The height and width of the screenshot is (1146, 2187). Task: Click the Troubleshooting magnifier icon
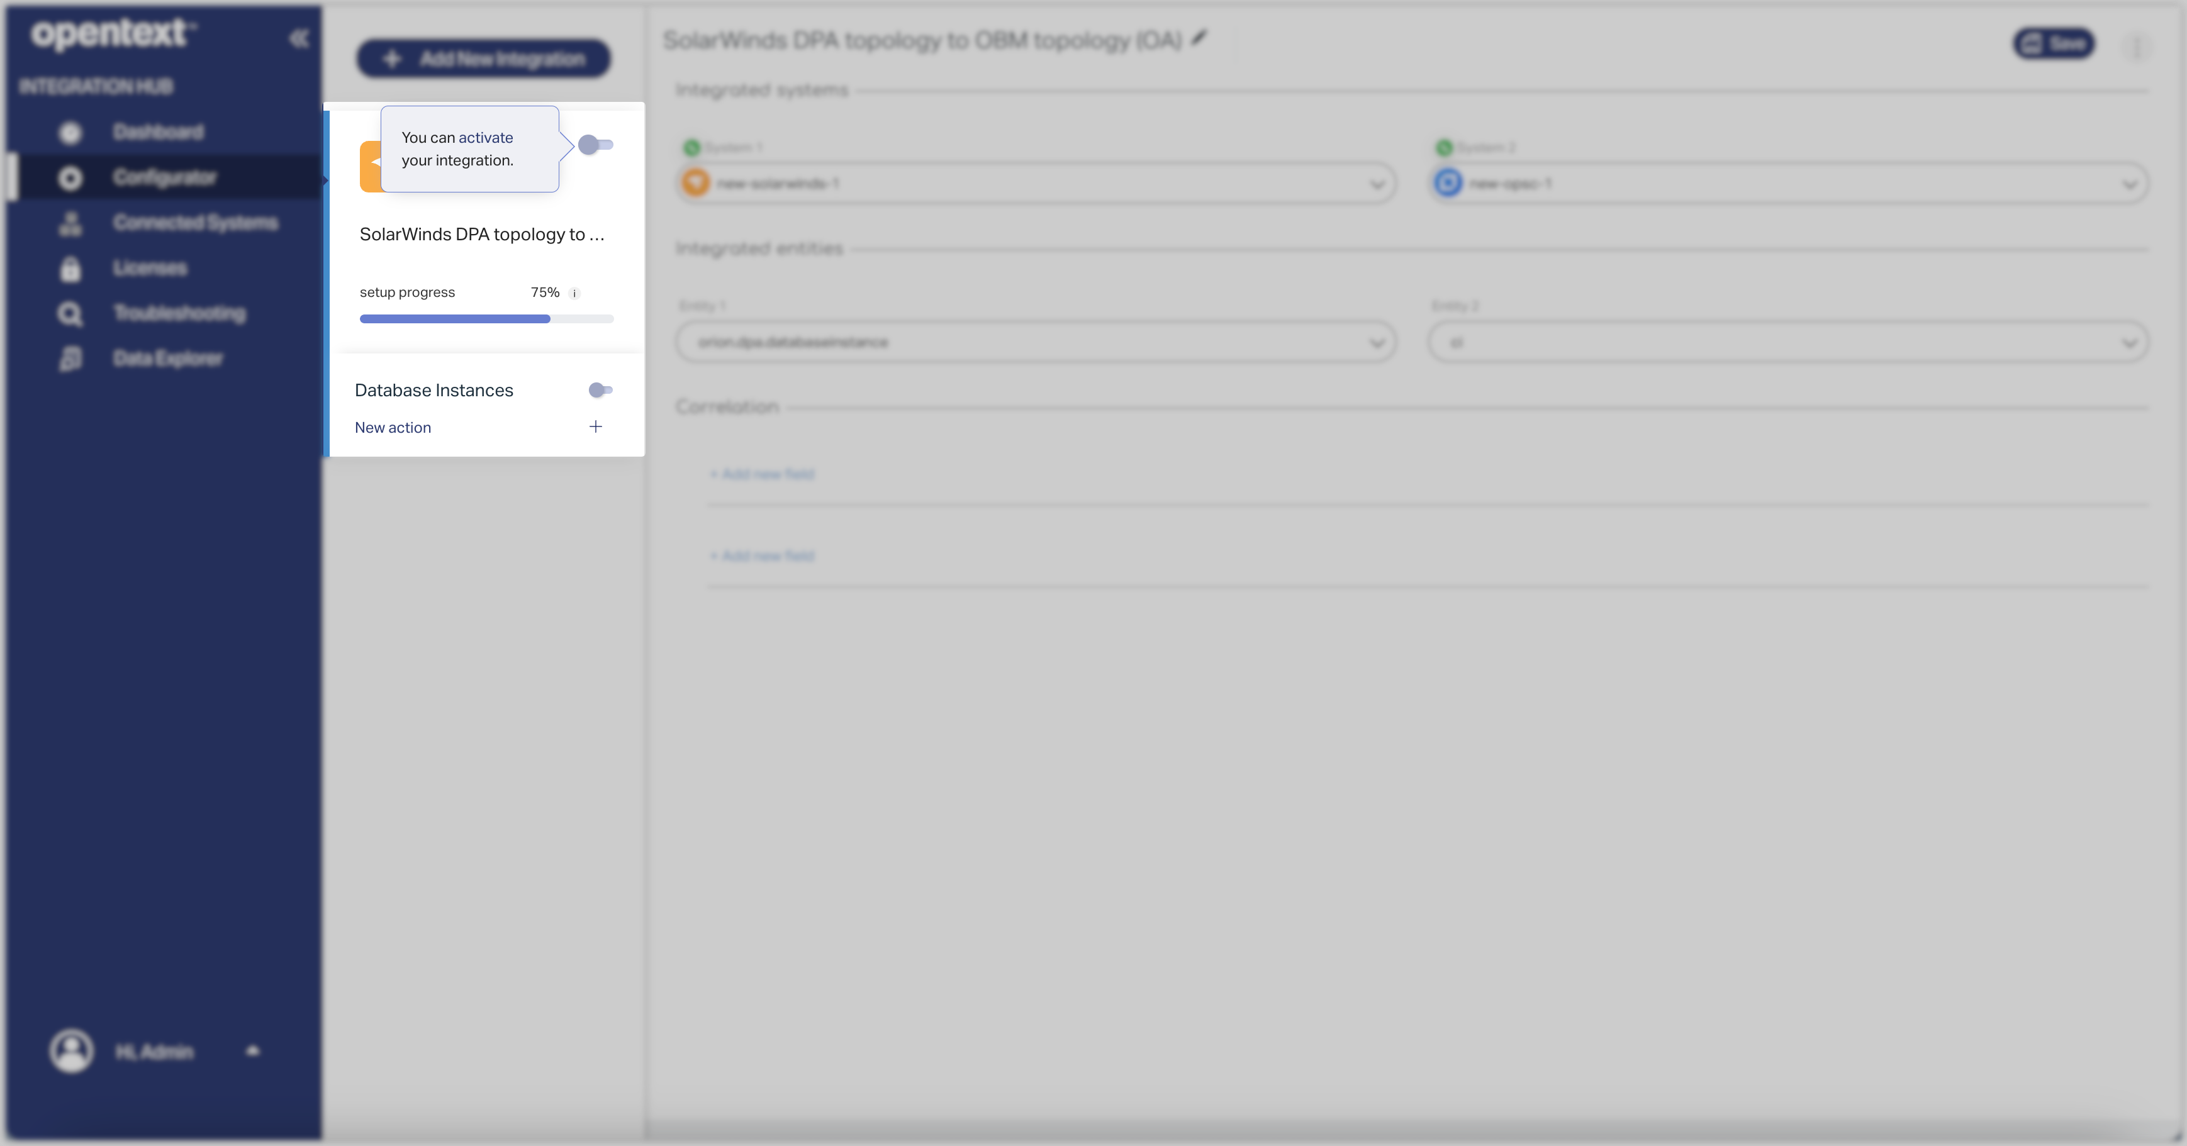tap(70, 314)
